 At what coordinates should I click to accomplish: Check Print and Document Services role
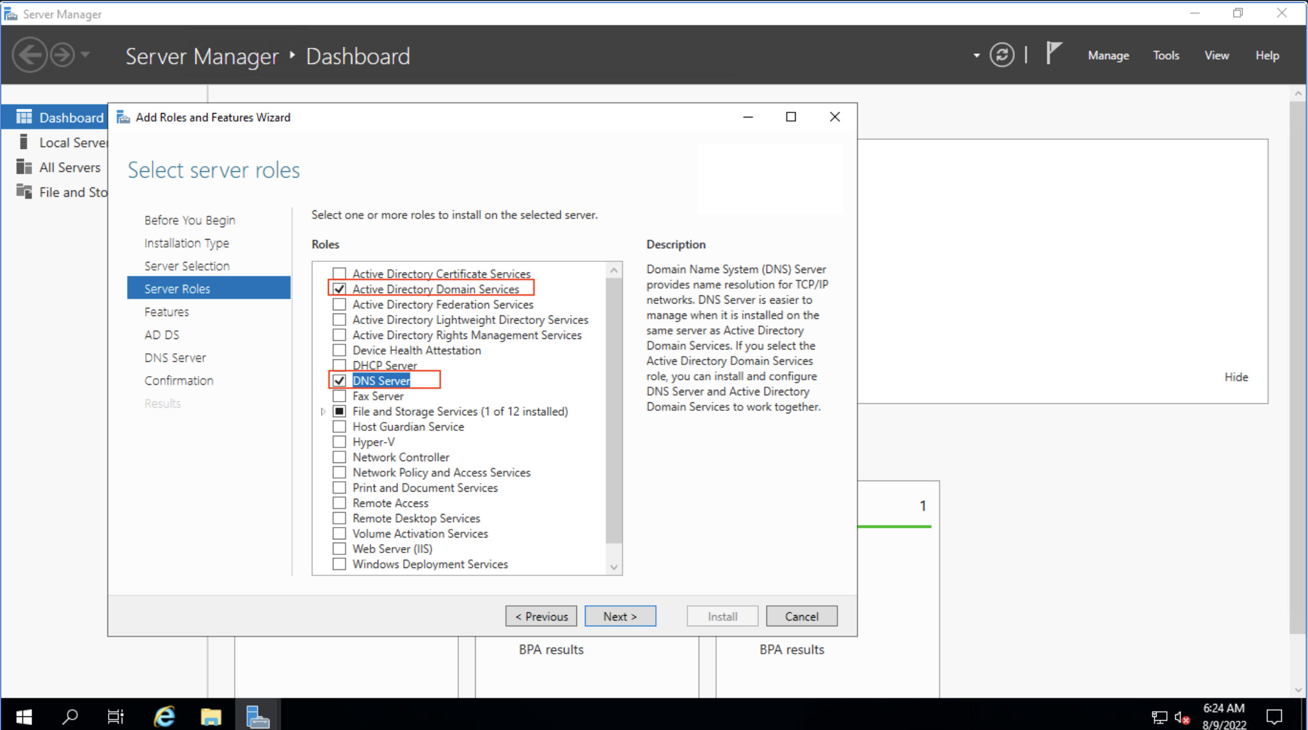pyautogui.click(x=339, y=488)
